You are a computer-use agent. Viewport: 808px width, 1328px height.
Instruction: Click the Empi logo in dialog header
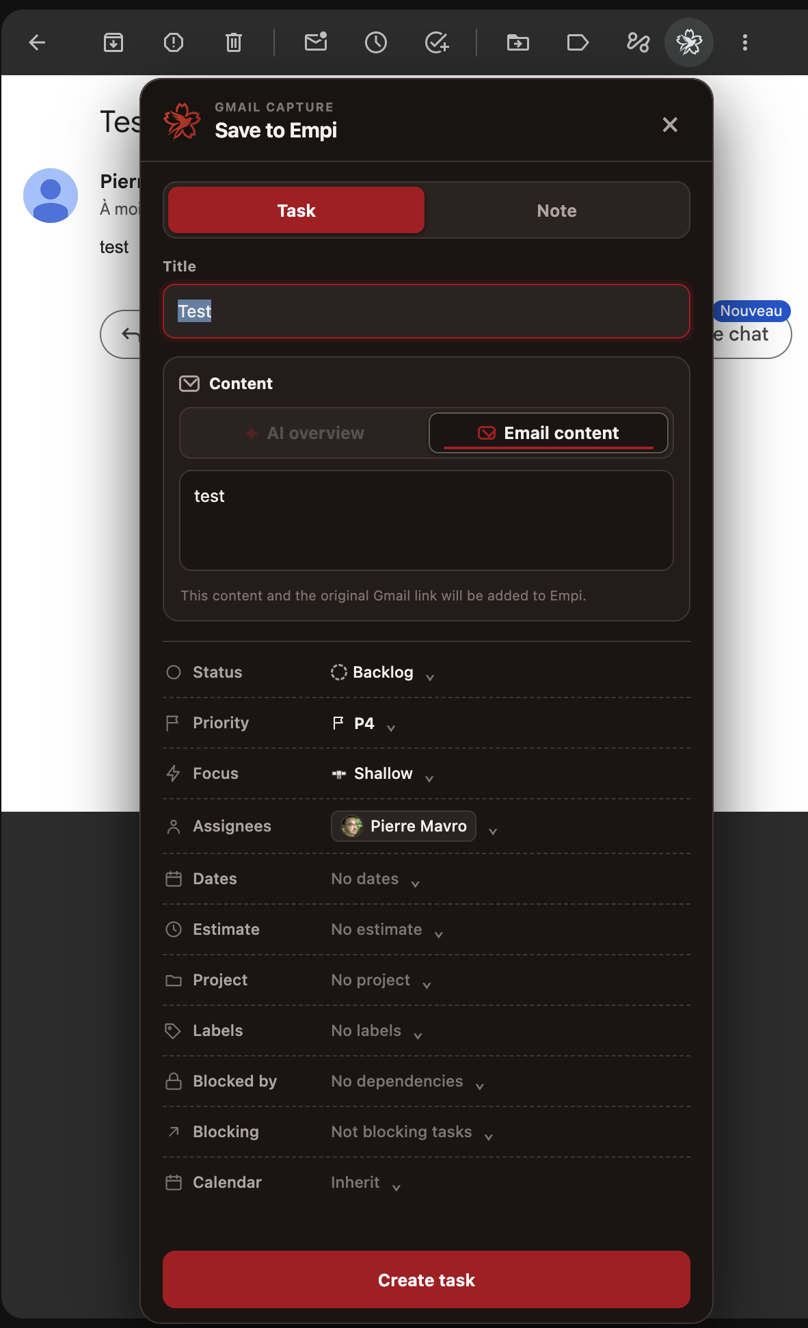tap(182, 122)
